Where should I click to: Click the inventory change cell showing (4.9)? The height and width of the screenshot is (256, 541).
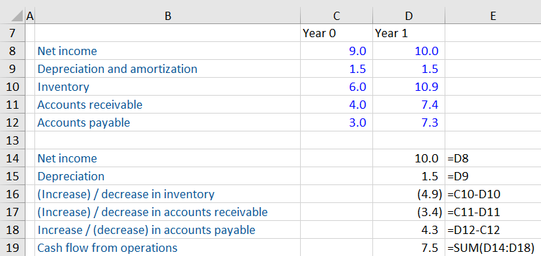pyautogui.click(x=409, y=194)
